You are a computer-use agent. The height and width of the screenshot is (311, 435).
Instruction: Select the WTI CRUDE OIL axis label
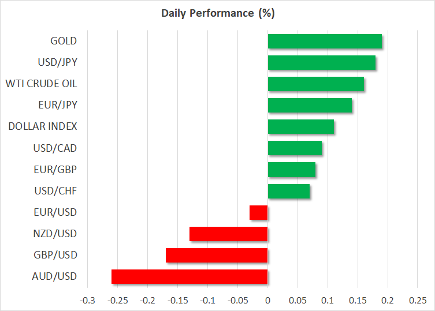pos(41,84)
